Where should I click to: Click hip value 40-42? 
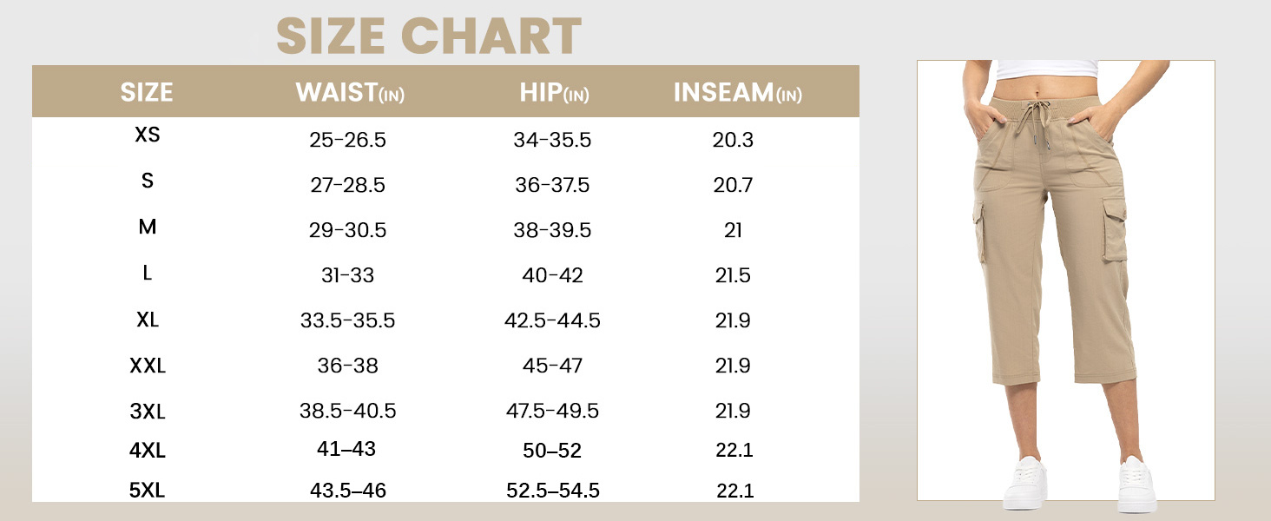pyautogui.click(x=552, y=275)
